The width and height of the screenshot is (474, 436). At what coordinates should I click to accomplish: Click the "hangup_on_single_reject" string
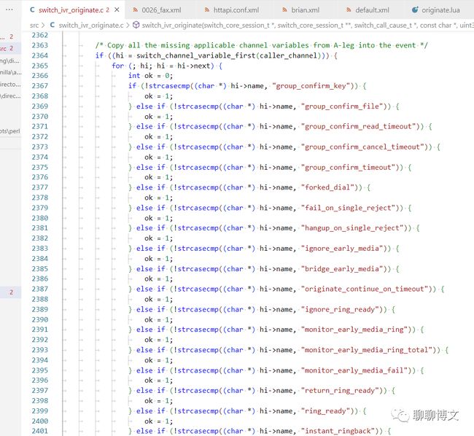[354, 227]
